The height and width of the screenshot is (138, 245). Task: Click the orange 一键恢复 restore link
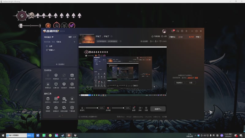189,78
